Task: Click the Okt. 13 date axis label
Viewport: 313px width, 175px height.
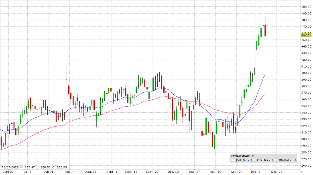Action: pos(173,172)
